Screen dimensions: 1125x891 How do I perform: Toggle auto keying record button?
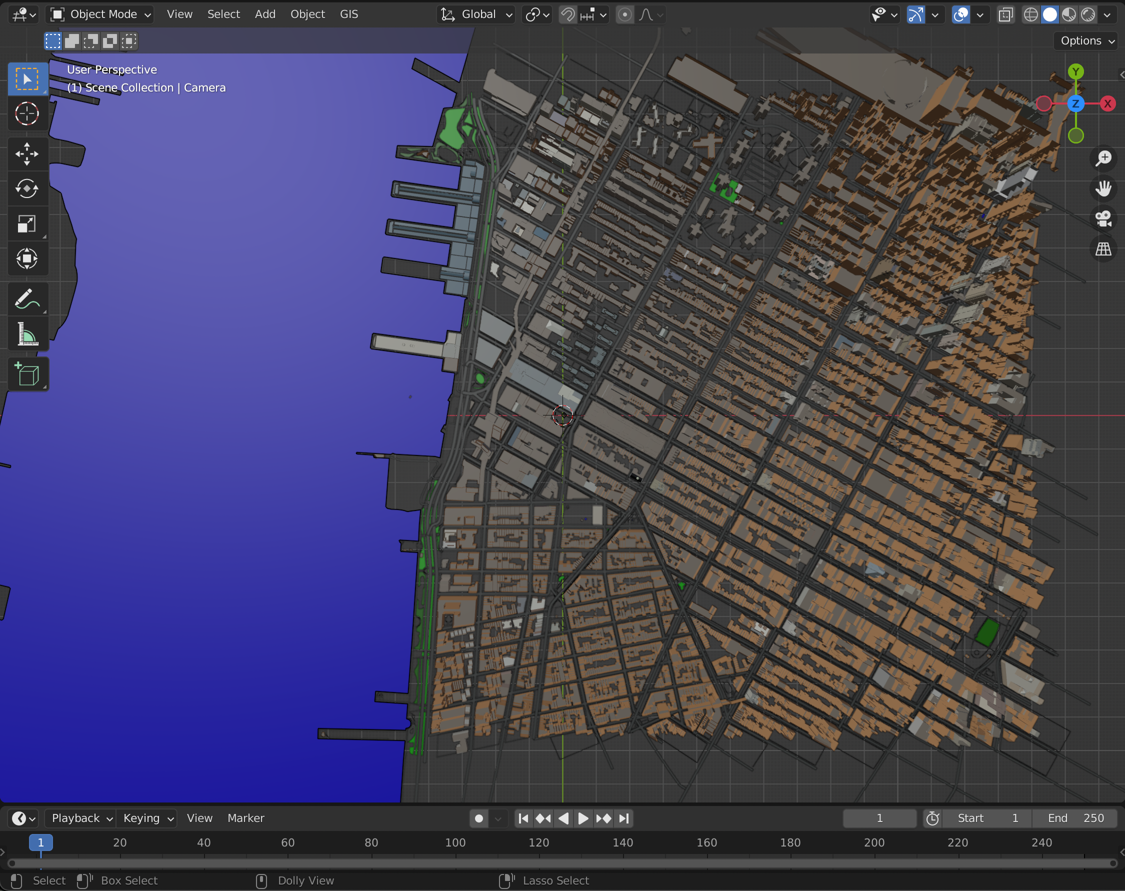479,818
